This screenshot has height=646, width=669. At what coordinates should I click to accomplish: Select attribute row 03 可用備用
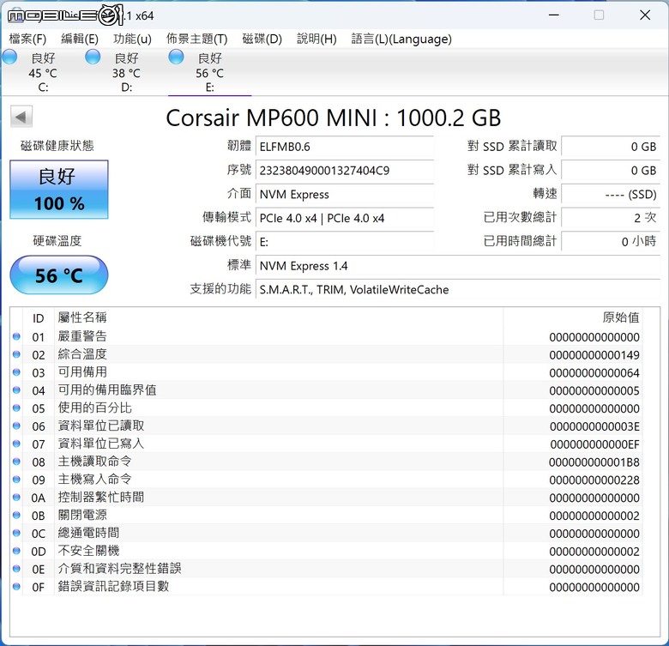coord(327,372)
